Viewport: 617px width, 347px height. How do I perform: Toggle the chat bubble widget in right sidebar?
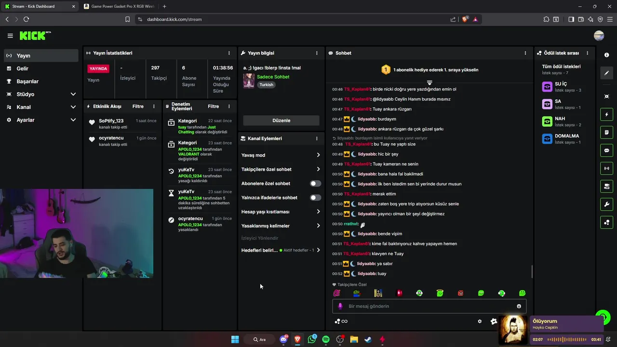[x=606, y=150]
